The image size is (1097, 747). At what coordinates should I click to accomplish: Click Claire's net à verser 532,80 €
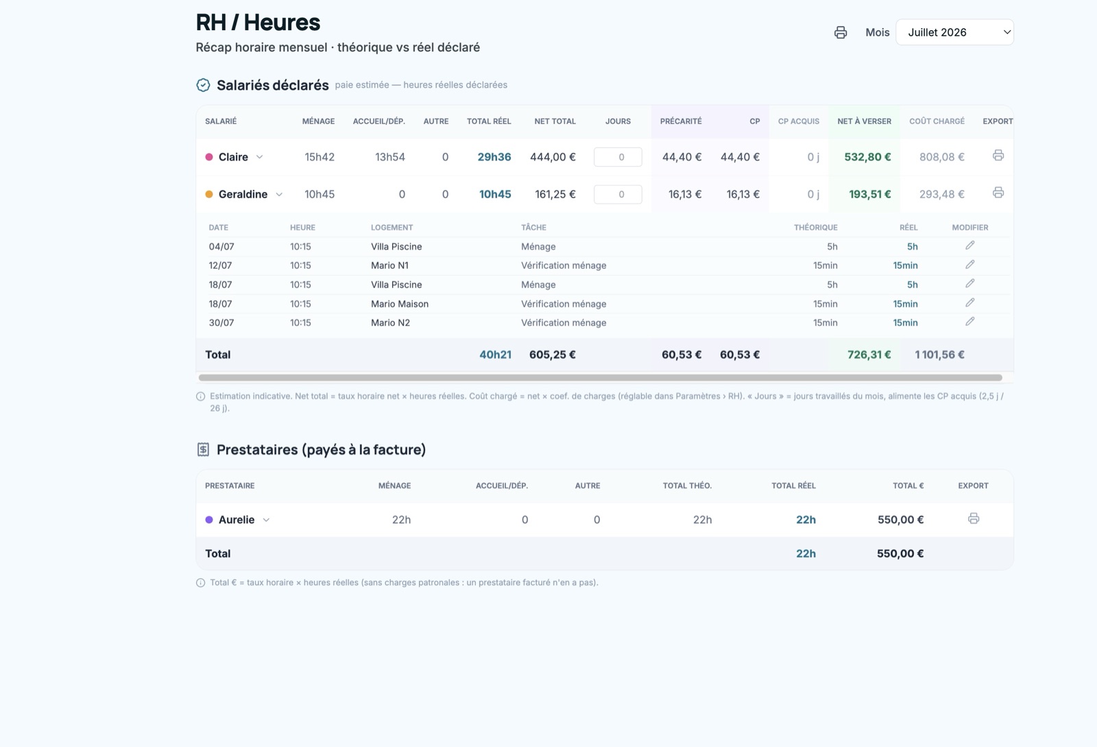[867, 157]
